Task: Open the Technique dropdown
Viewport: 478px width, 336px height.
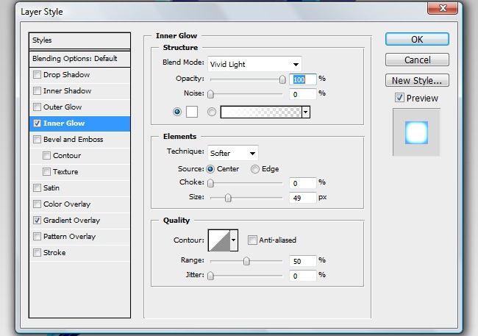Action: click(x=232, y=153)
